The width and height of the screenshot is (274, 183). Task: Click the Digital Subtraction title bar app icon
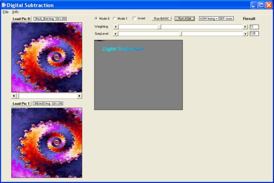(4, 5)
